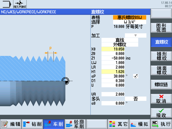Open the 其它 (Various) softkey
Viewport: 172px width, 129px height.
118,124
